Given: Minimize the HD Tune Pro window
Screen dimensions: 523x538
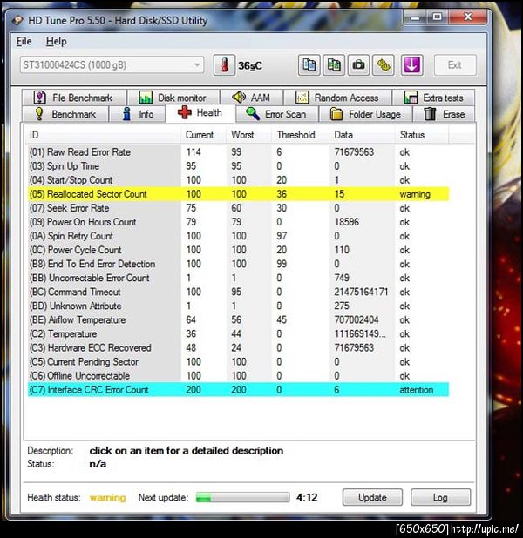Looking at the screenshot, I should tap(416, 17).
